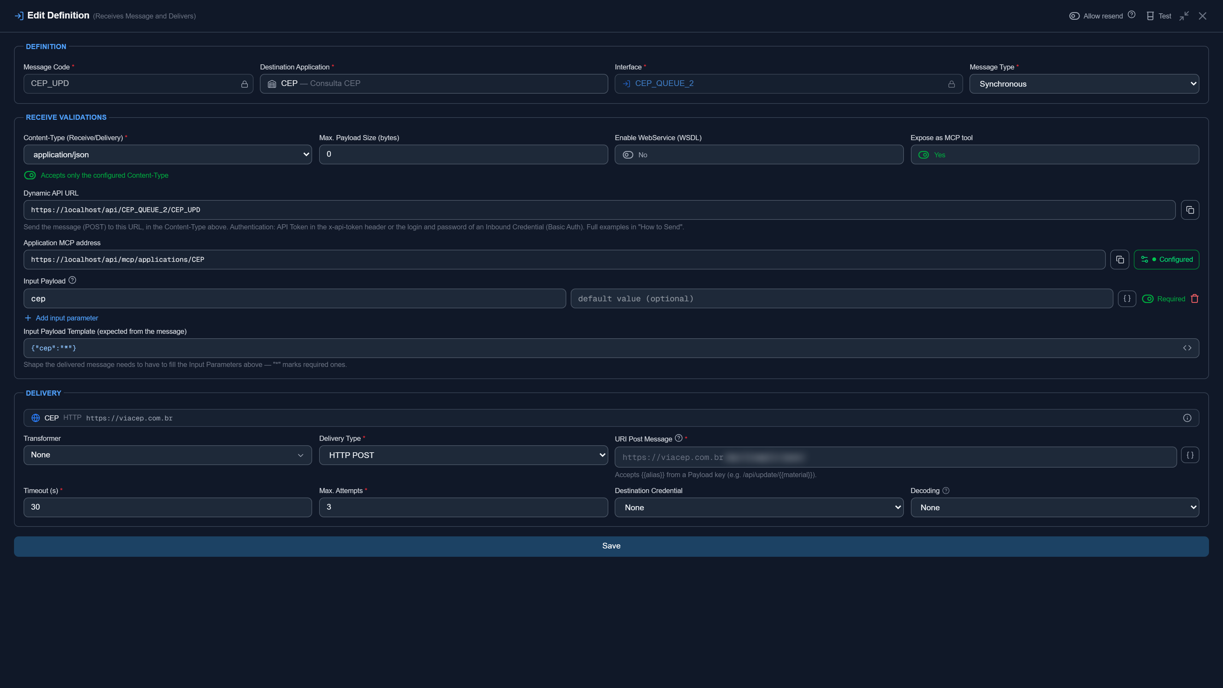The height and width of the screenshot is (688, 1223).
Task: Click the Max. Attempts field
Action: (463, 507)
